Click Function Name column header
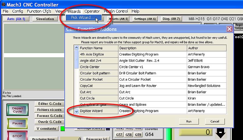 point(98,48)
